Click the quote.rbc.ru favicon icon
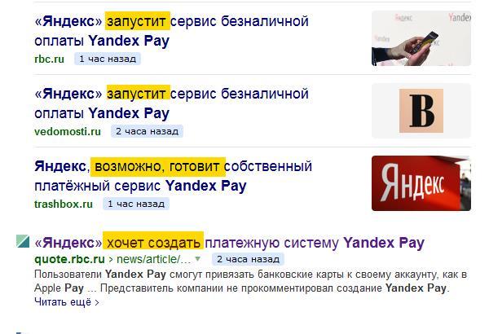This screenshot has width=489, height=334. pos(23,242)
